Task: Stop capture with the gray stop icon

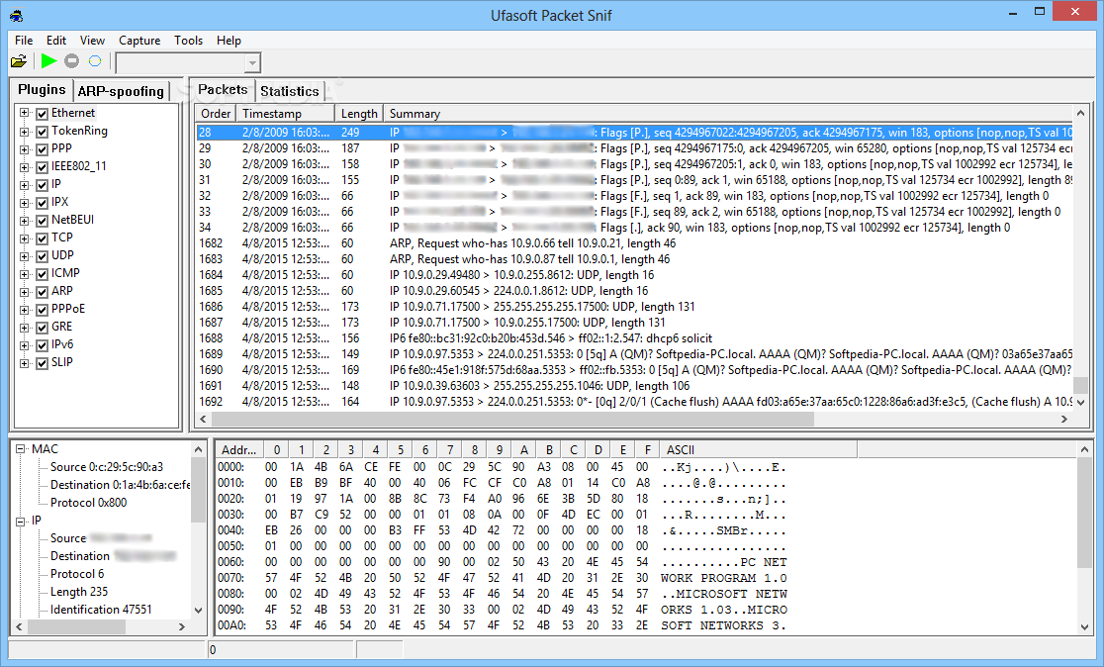Action: tap(72, 61)
